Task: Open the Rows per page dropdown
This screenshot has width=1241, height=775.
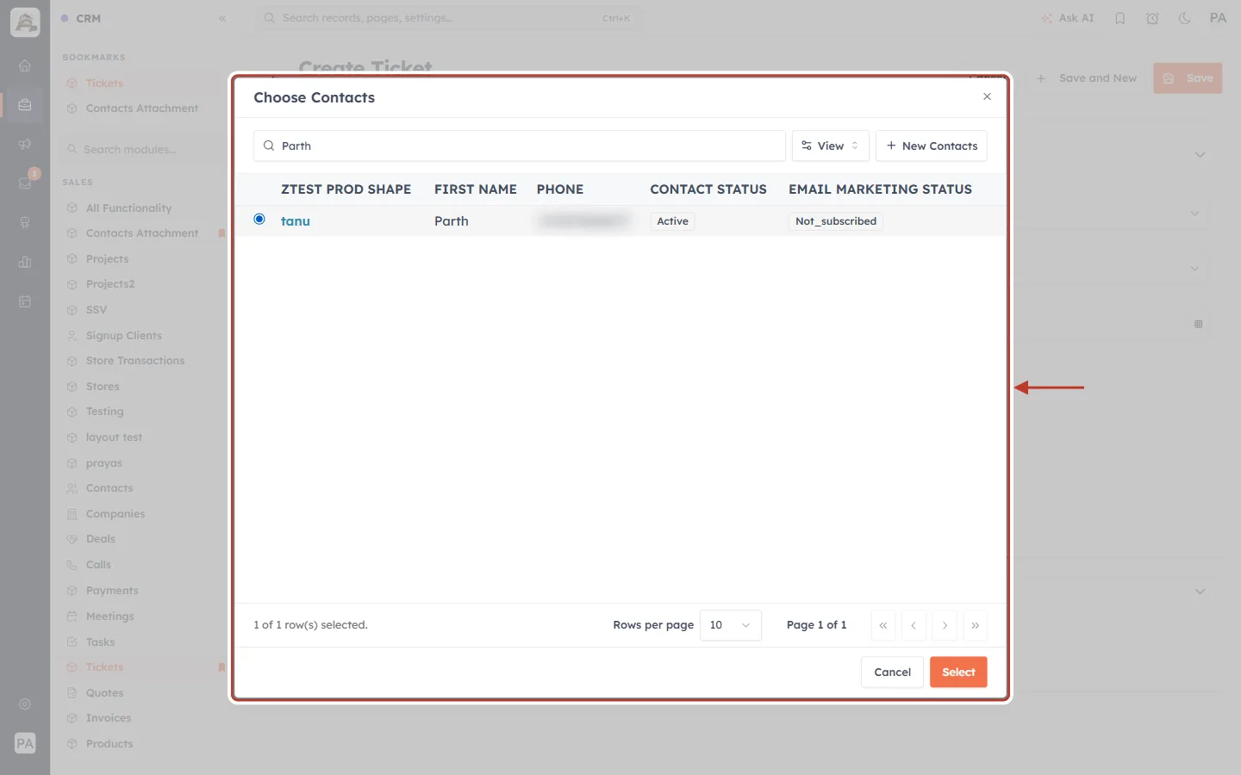Action: click(730, 625)
